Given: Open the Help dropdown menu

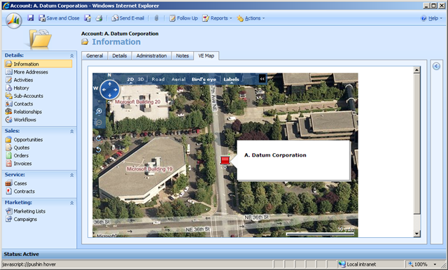Looking at the screenshot, I should (431, 18).
